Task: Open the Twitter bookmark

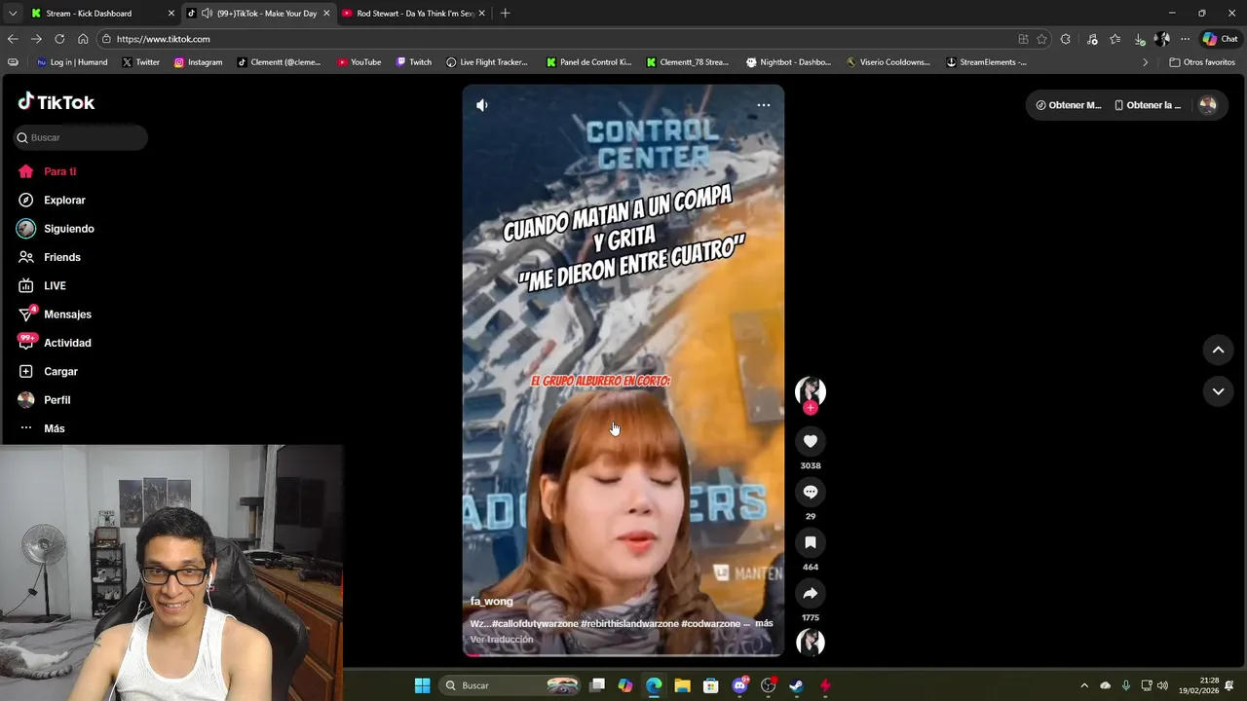Action: coord(141,62)
